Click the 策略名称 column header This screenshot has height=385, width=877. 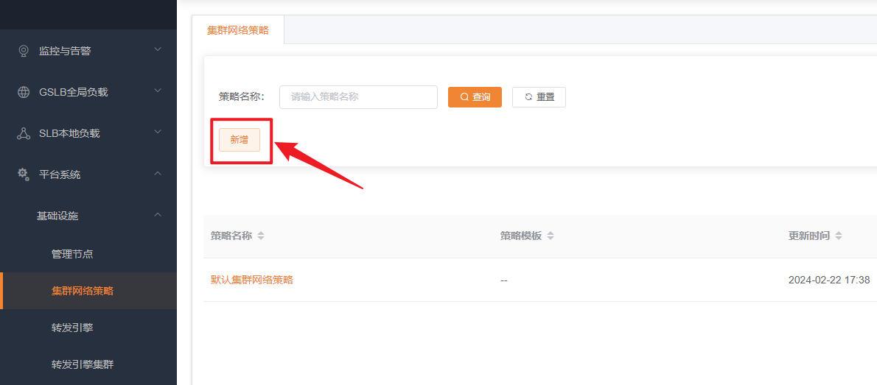(x=231, y=236)
